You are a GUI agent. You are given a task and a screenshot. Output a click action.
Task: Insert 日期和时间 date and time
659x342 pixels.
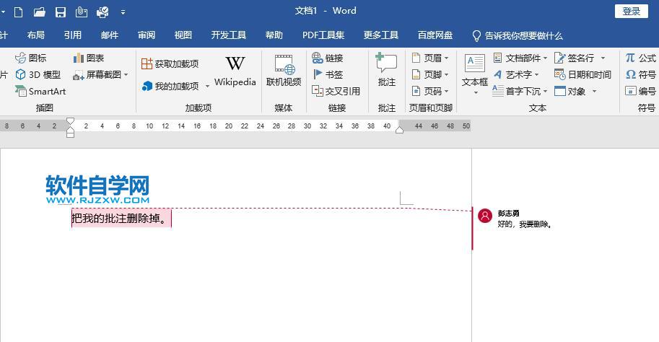[x=582, y=75]
